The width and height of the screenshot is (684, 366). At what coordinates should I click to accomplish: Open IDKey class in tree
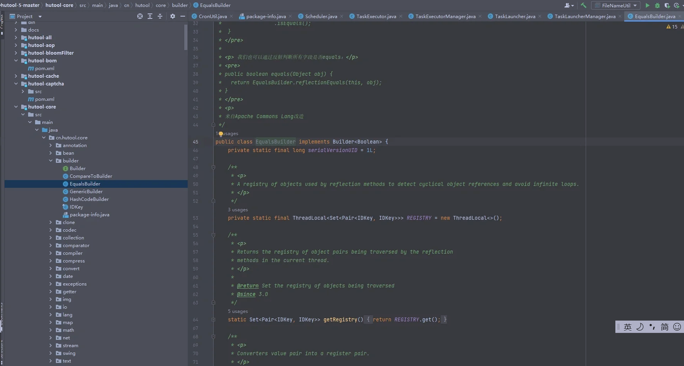point(76,207)
